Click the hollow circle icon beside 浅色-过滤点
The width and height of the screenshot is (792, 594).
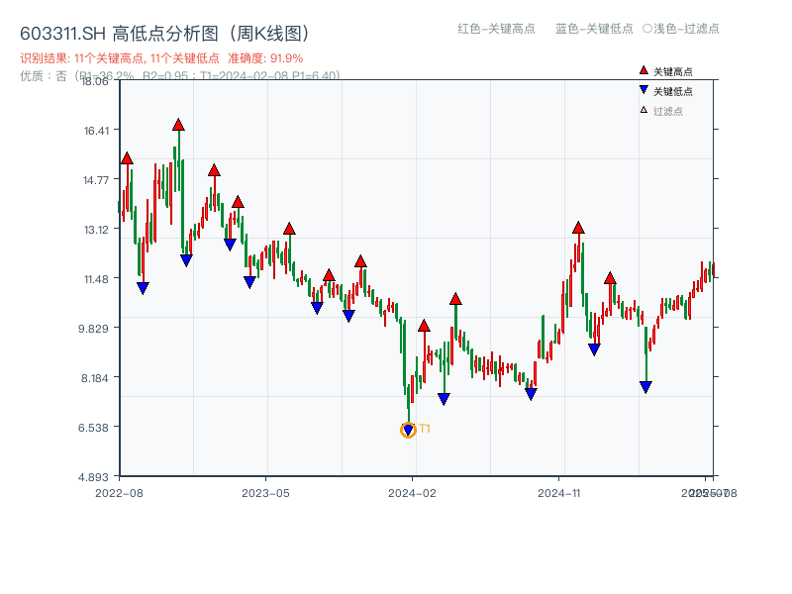(x=647, y=29)
